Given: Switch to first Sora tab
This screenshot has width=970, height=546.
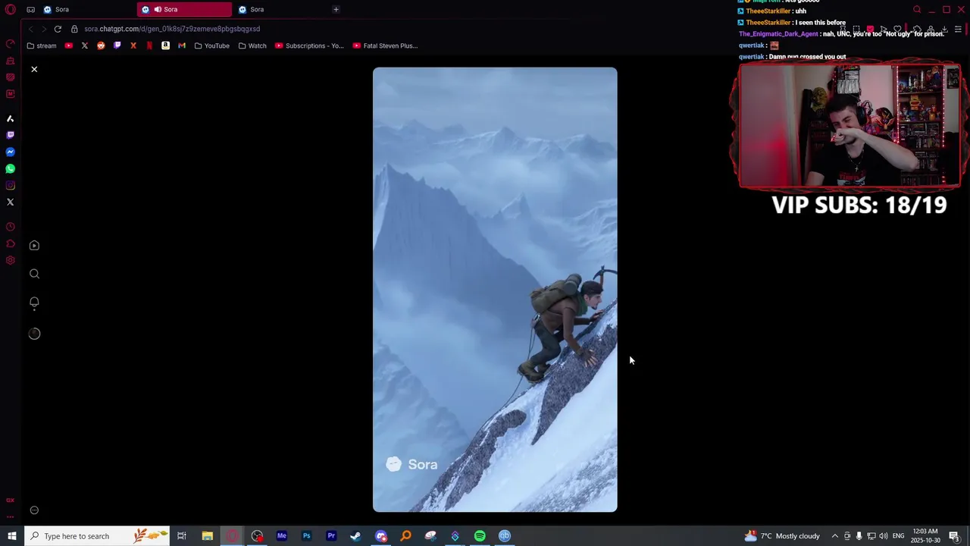Looking at the screenshot, I should [87, 9].
